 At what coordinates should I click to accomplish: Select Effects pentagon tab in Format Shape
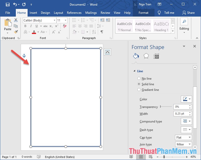(146, 56)
